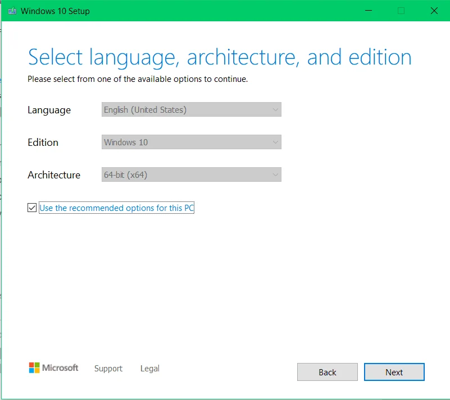Go back with the Back button
450x400 pixels.
[x=327, y=372]
